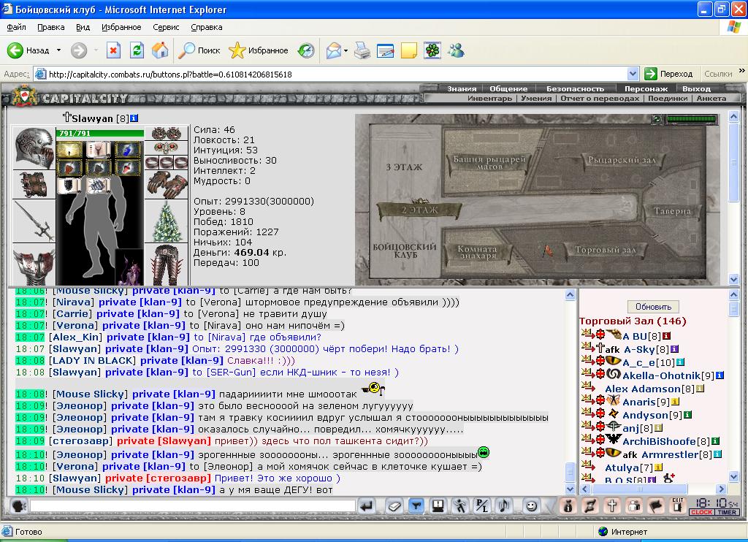Click the EXIT door icon
The width and height of the screenshot is (748, 542).
point(677,505)
